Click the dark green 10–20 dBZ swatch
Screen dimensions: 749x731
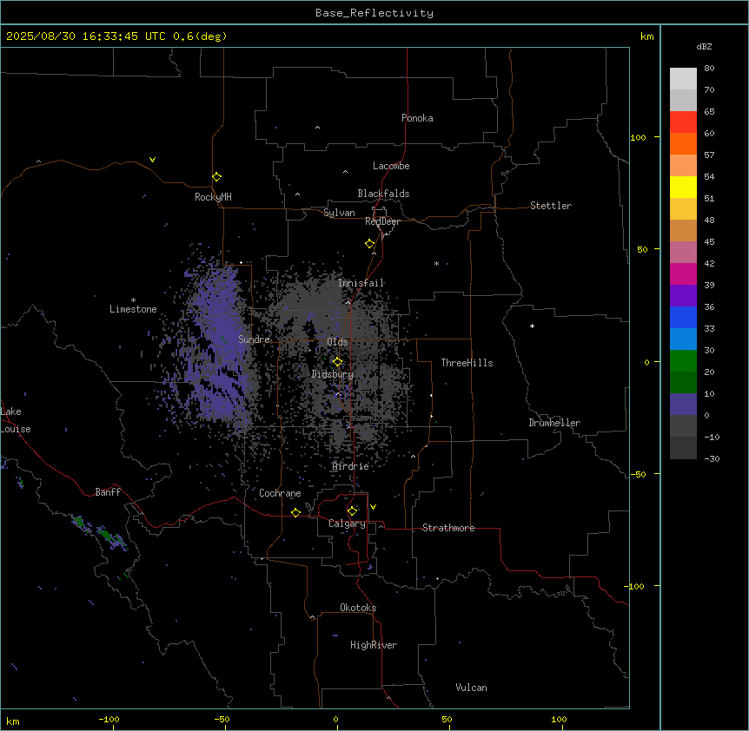pyautogui.click(x=683, y=383)
